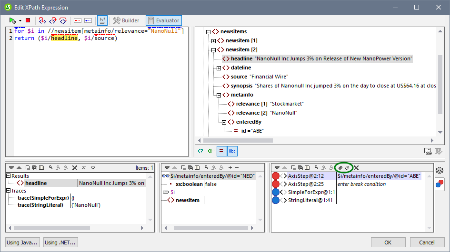450x252 pixels.
Task: Toggle the blue tracepoint at SimpleForExpr@1:1
Action: [x=276, y=192]
